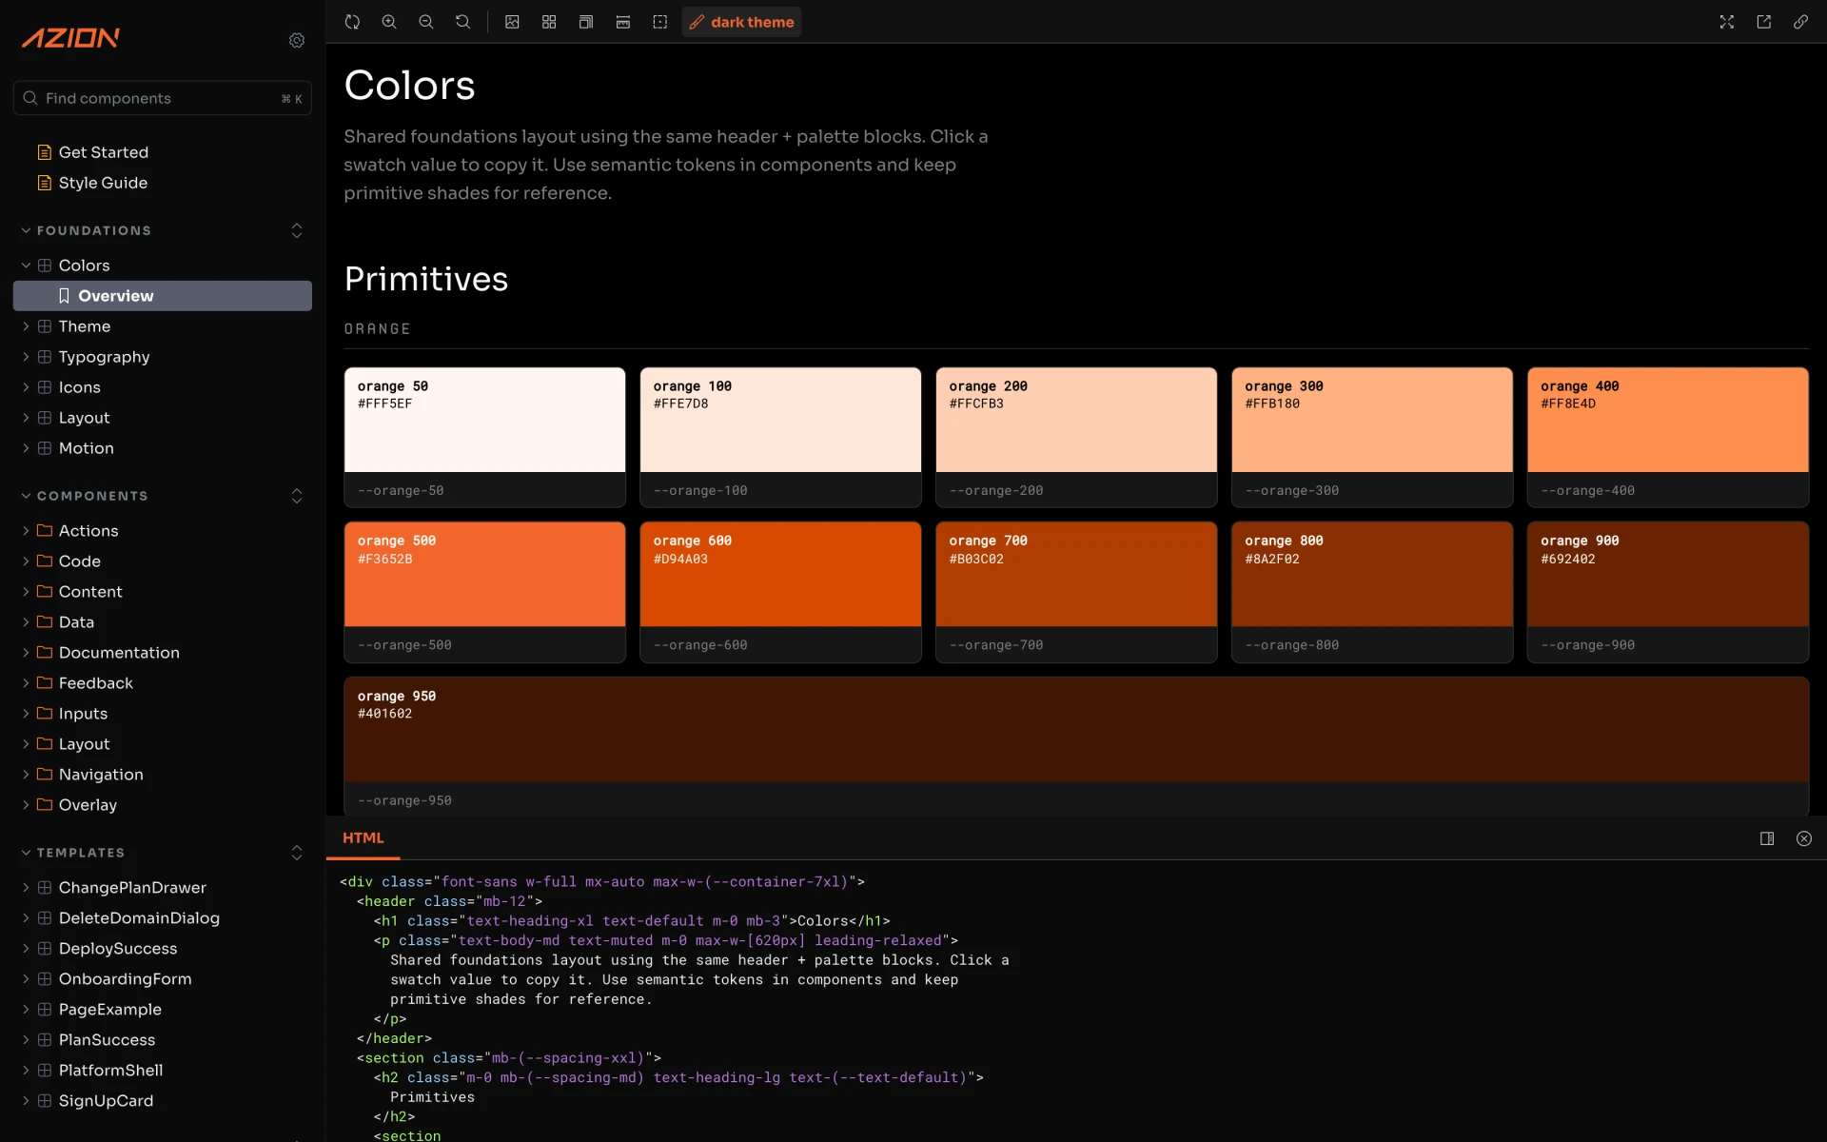
Task: Click the Overlay folder icon
Action: pyautogui.click(x=44, y=805)
